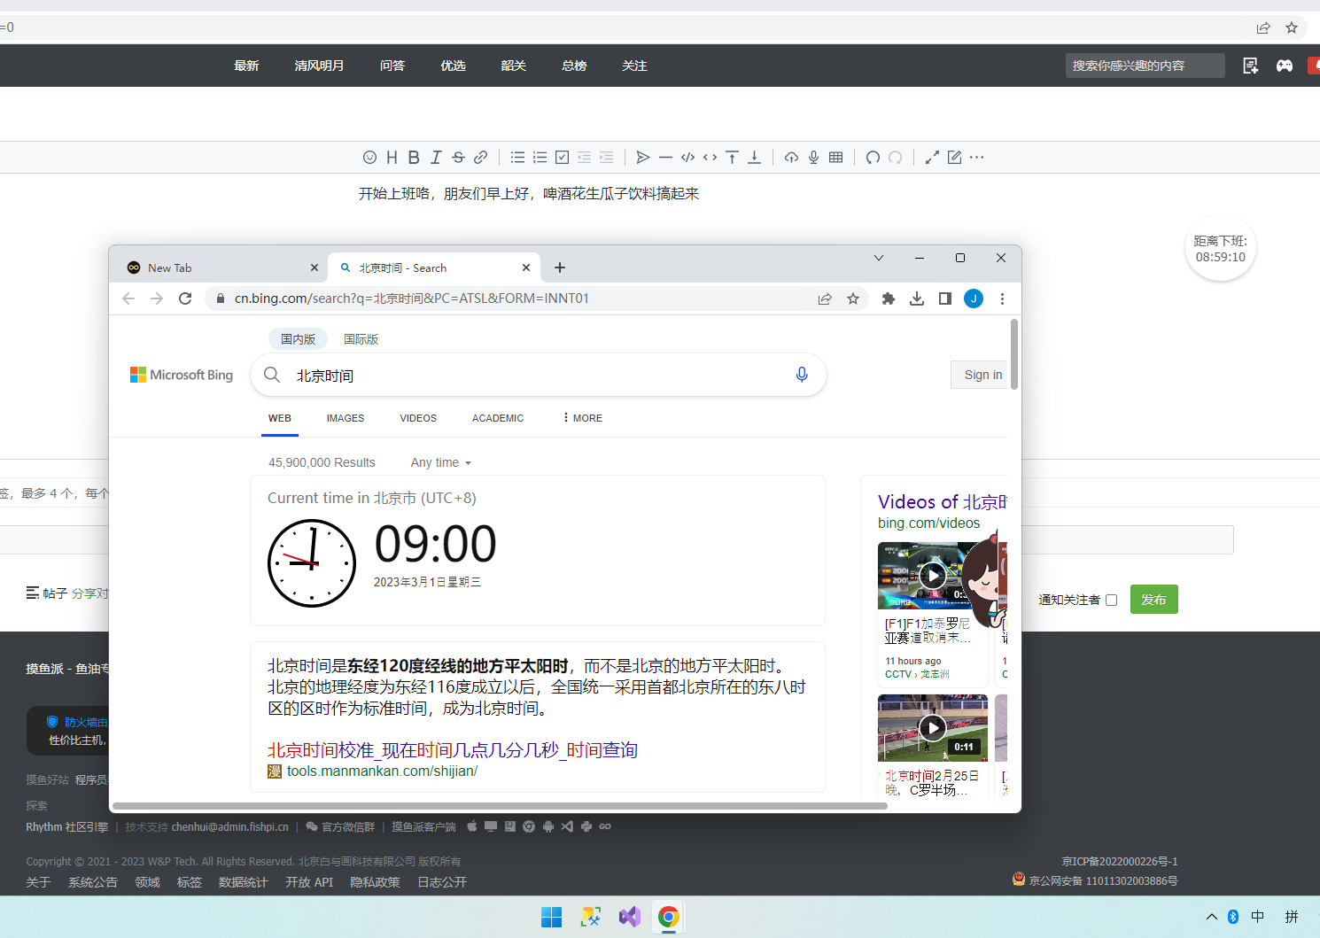Insert a horizontal divider line
The width and height of the screenshot is (1320, 938).
click(x=665, y=158)
